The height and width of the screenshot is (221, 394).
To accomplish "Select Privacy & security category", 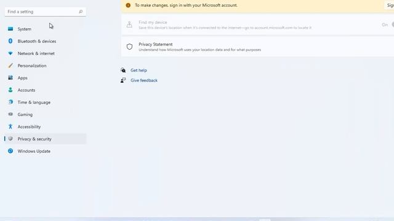I will (x=45, y=139).
